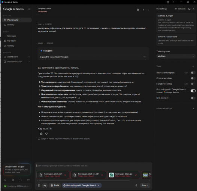Viewport: 197px width, 191px height.
Task: Click the Temporary chat title
Action: coord(44,9)
